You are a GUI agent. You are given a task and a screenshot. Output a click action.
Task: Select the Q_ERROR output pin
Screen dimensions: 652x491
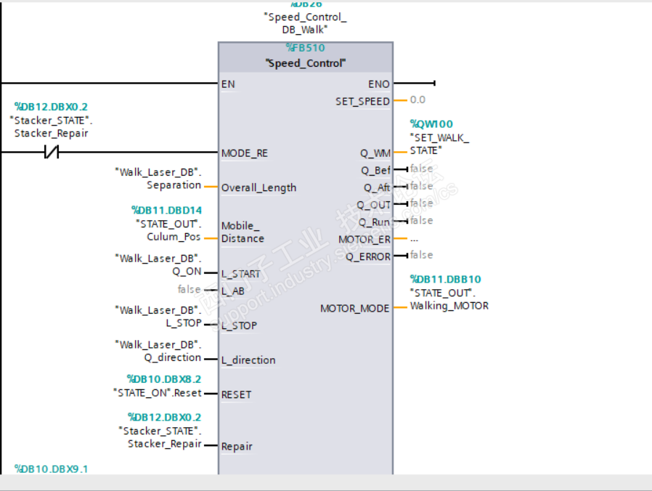tap(368, 256)
